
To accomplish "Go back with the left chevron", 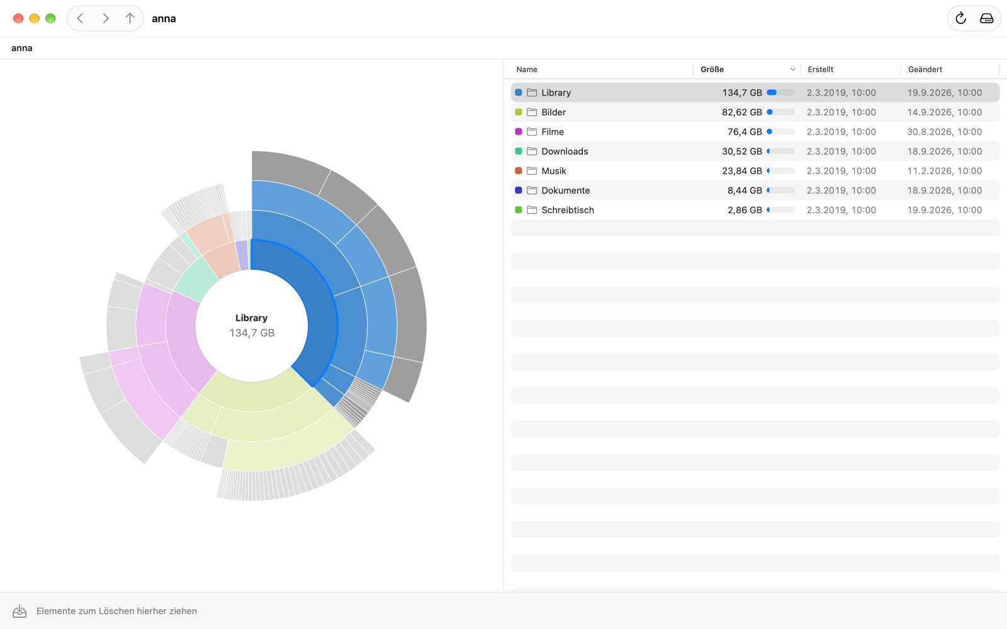I will (81, 18).
